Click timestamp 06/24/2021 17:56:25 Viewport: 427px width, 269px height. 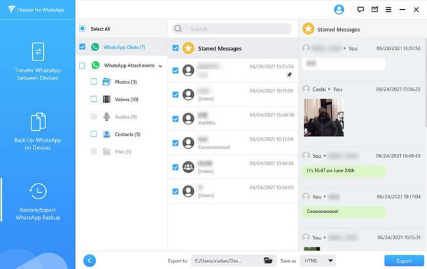click(x=398, y=89)
